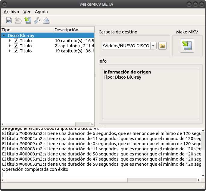206x191 pixels.
Task: Click the log panel scroll down arrow
Action: tap(203, 176)
